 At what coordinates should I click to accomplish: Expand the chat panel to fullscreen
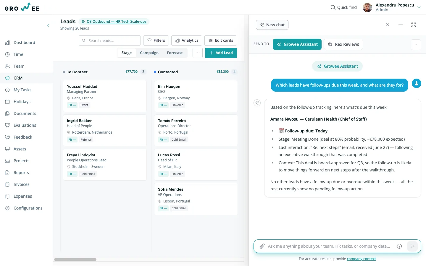[x=414, y=25]
